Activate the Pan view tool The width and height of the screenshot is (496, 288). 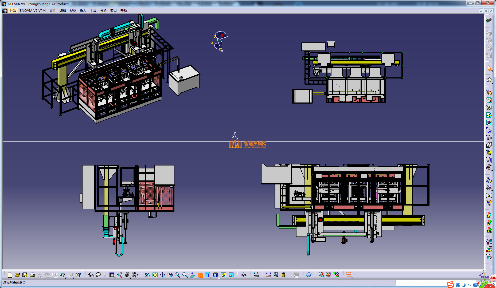point(162,275)
